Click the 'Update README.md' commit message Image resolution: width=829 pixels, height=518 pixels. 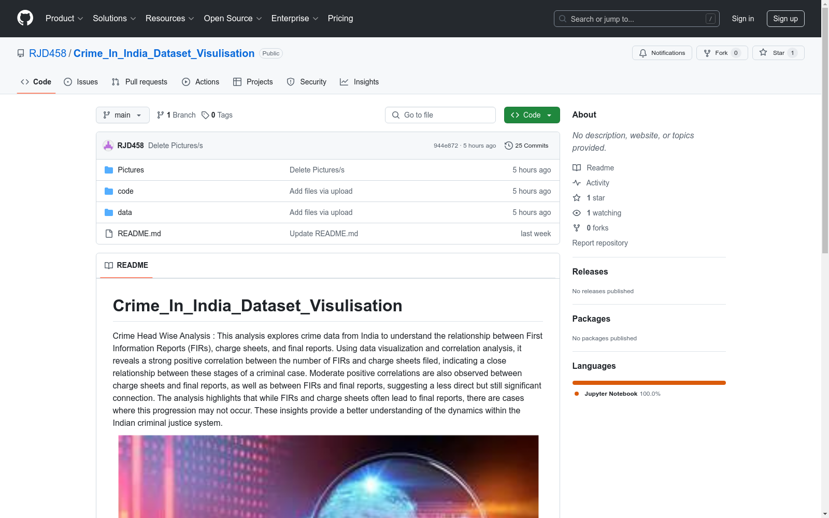[324, 234]
